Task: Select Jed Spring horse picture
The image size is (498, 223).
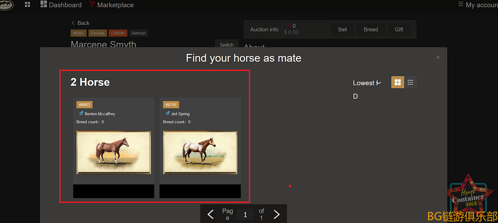Action: (x=200, y=152)
